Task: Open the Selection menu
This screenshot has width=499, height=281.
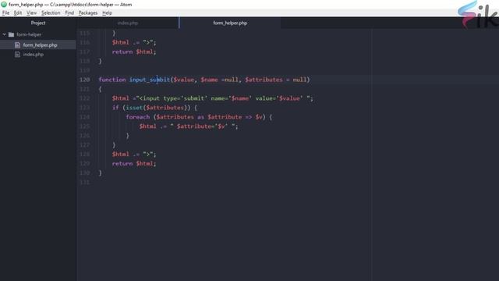Action: pos(51,12)
